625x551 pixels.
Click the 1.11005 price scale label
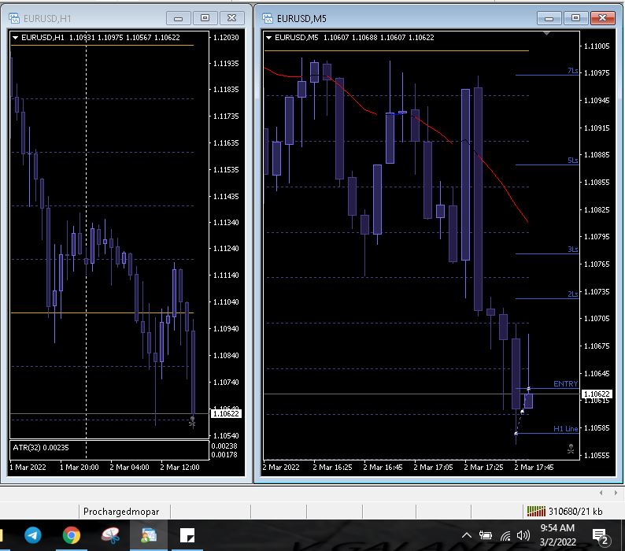point(597,46)
